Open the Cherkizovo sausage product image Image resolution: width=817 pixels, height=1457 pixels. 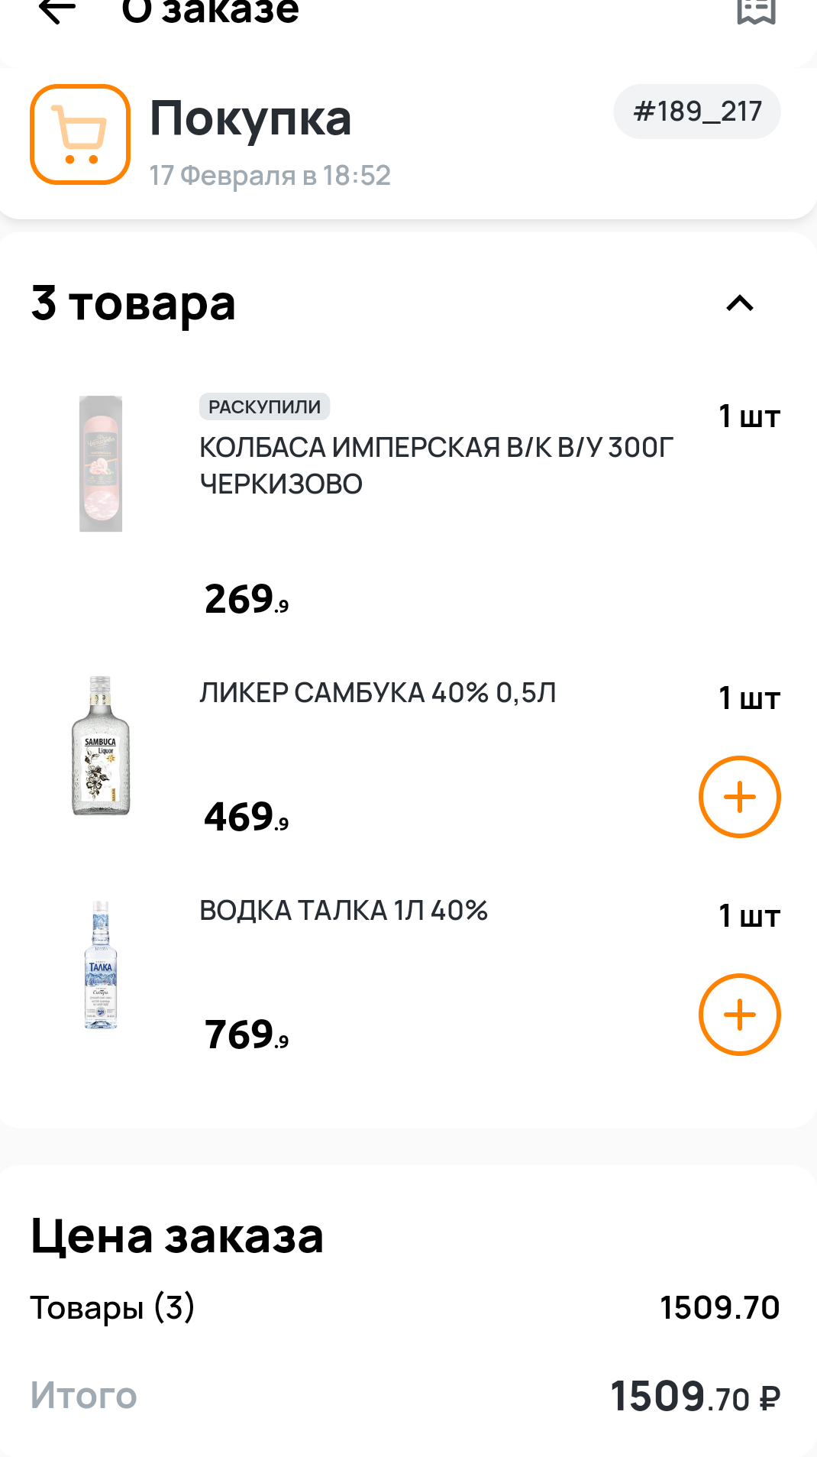coord(101,464)
